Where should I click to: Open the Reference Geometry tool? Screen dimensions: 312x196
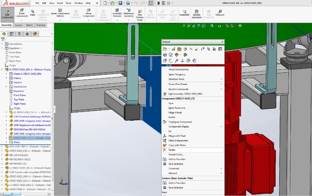coord(129,13)
